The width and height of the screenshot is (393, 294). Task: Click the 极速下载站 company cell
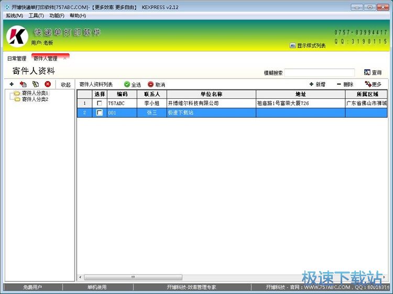[x=211, y=112]
